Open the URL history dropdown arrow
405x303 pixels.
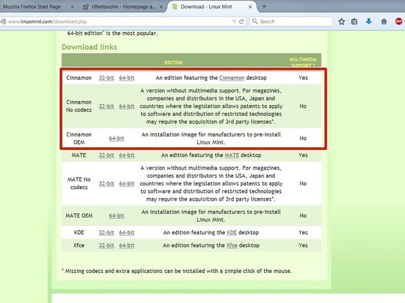pyautogui.click(x=234, y=22)
